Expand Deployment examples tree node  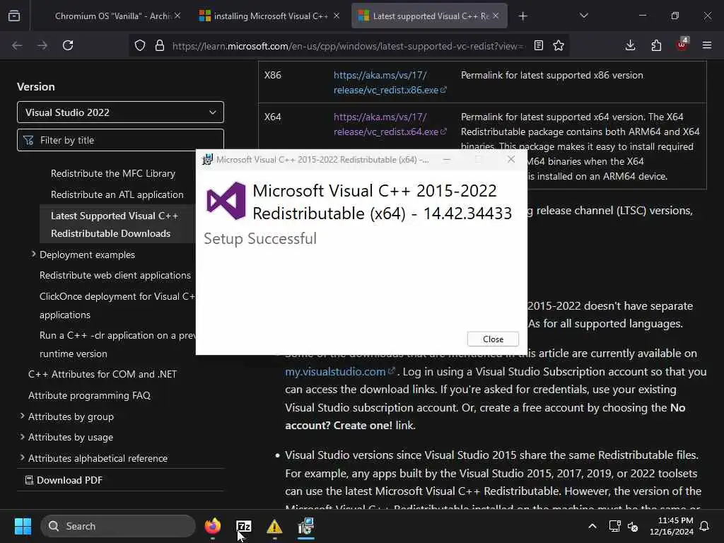[34, 255]
